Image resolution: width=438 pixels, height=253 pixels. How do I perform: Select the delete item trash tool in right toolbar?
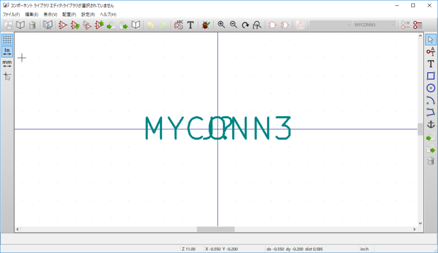(431, 161)
